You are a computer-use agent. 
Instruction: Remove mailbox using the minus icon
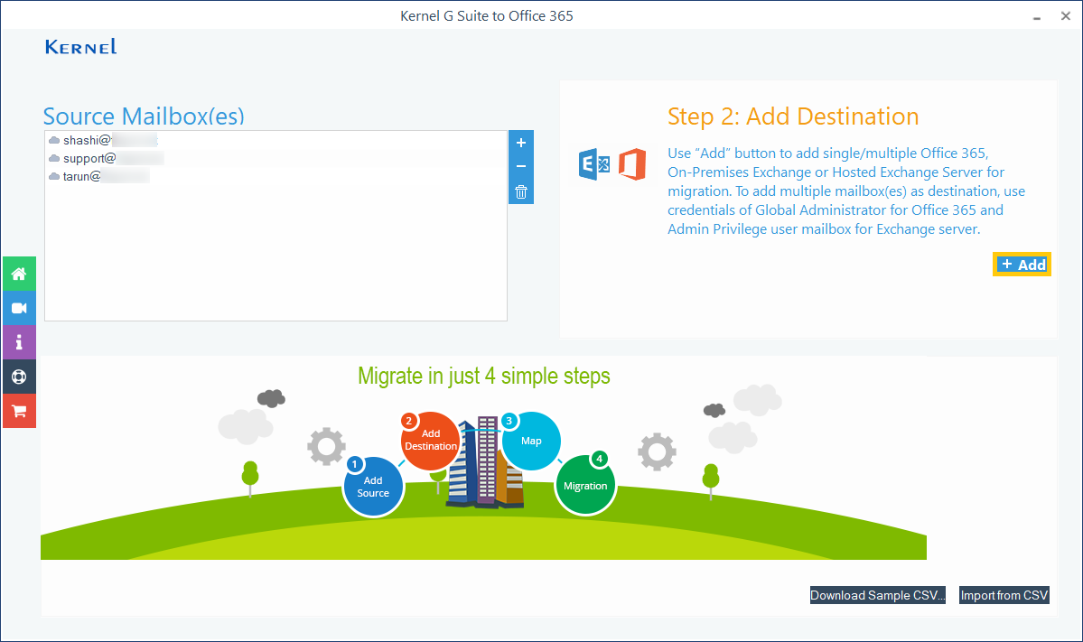(521, 167)
